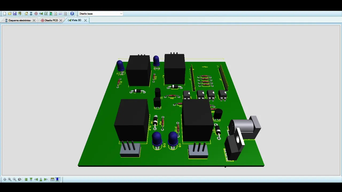Close the 'Esquema electrónico' tab
This screenshot has width=342, height=192.
[34, 20]
